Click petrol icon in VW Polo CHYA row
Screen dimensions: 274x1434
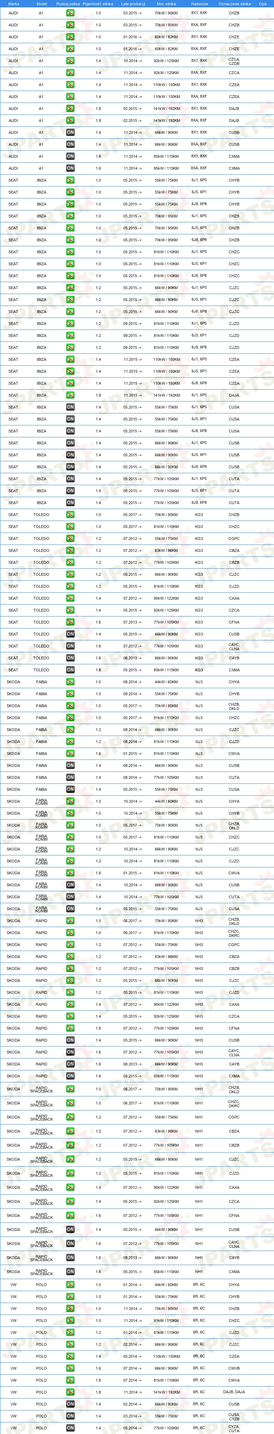(x=70, y=1285)
